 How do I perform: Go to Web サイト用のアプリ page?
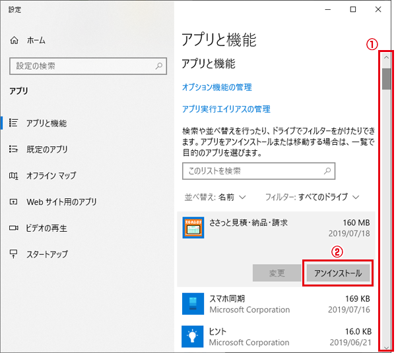(x=61, y=202)
